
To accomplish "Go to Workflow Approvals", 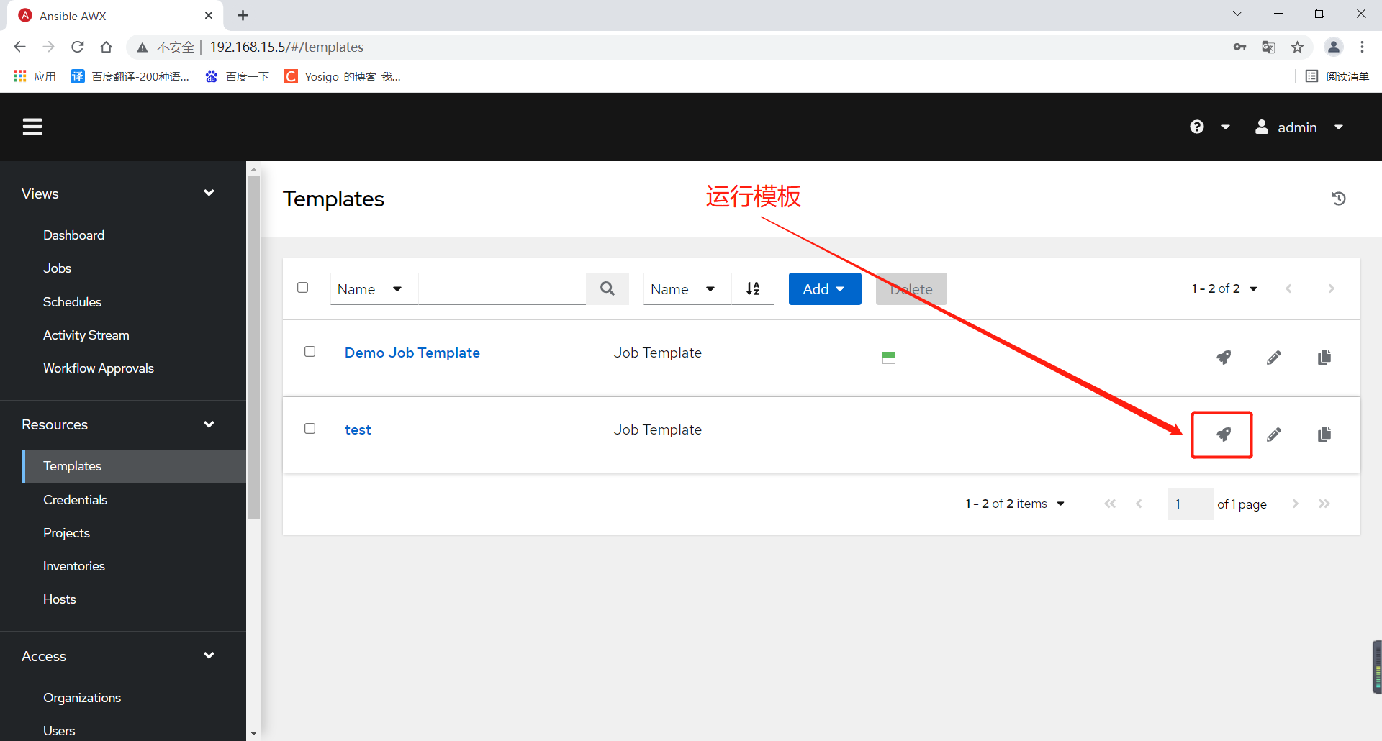I will click(x=99, y=368).
